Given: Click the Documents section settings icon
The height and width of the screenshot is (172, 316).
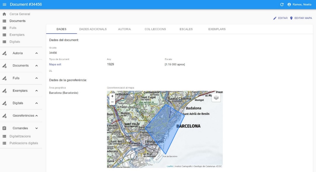Looking at the screenshot, I should pyautogui.click(x=4, y=66).
